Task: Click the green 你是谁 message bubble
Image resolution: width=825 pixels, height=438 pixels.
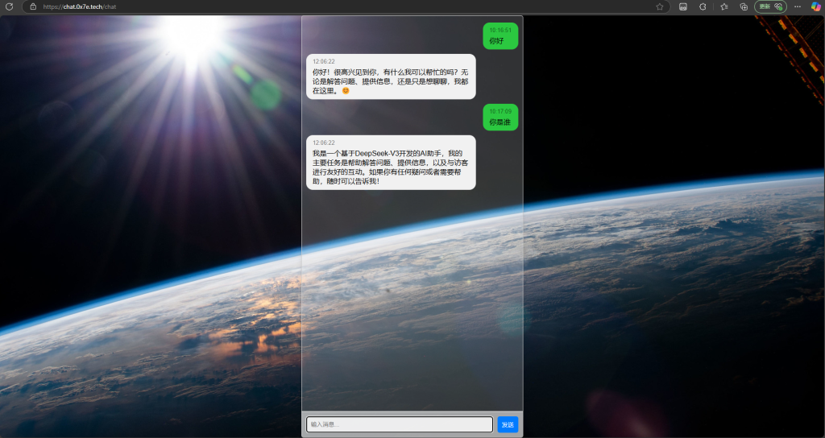Action: tap(500, 118)
